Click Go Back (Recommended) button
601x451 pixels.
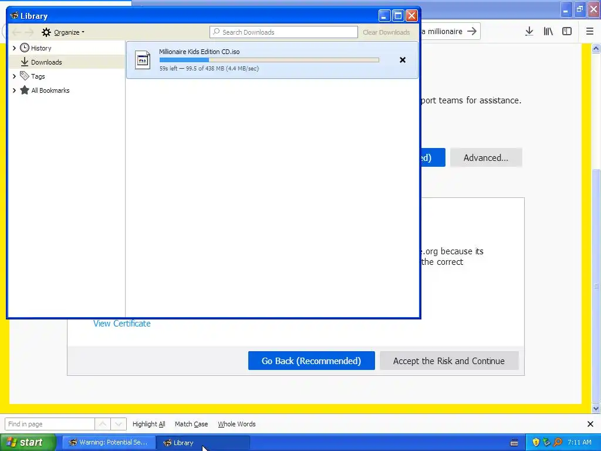pos(311,361)
